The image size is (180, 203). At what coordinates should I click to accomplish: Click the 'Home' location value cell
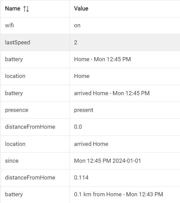125,76
